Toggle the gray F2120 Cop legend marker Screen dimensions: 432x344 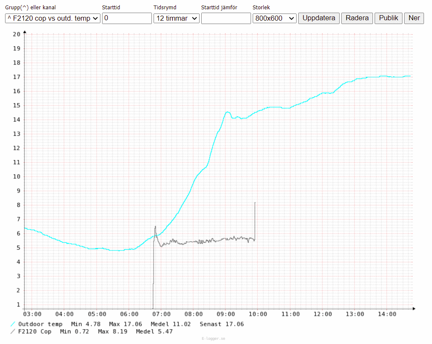13,331
